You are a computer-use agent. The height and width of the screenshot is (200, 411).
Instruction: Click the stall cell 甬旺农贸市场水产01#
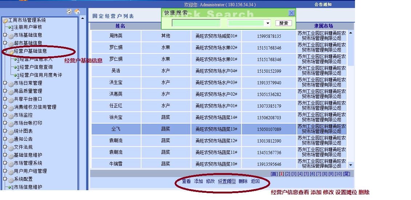(x=216, y=106)
